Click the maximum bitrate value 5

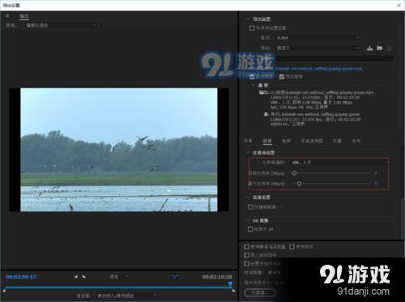click(376, 184)
